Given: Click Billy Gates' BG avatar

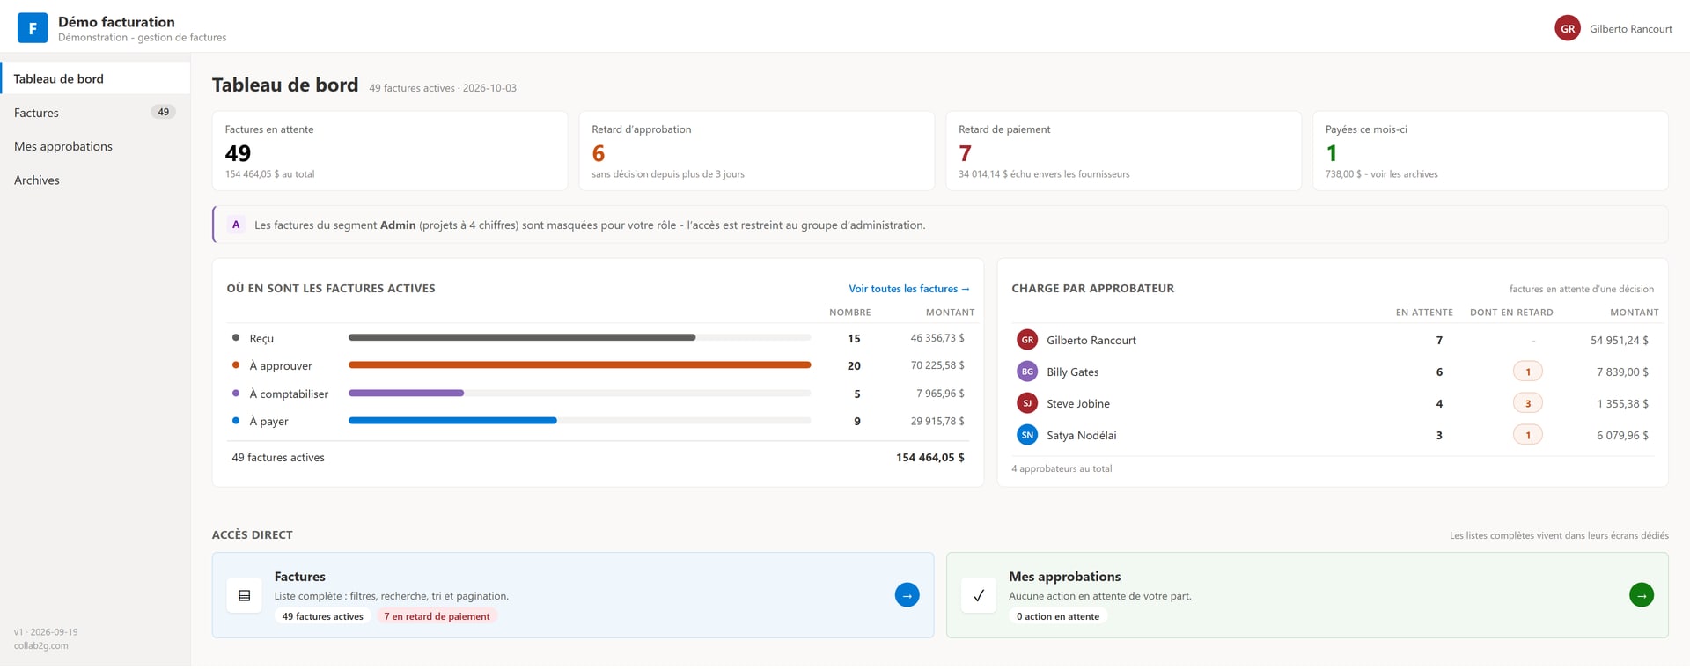Looking at the screenshot, I should [1027, 372].
